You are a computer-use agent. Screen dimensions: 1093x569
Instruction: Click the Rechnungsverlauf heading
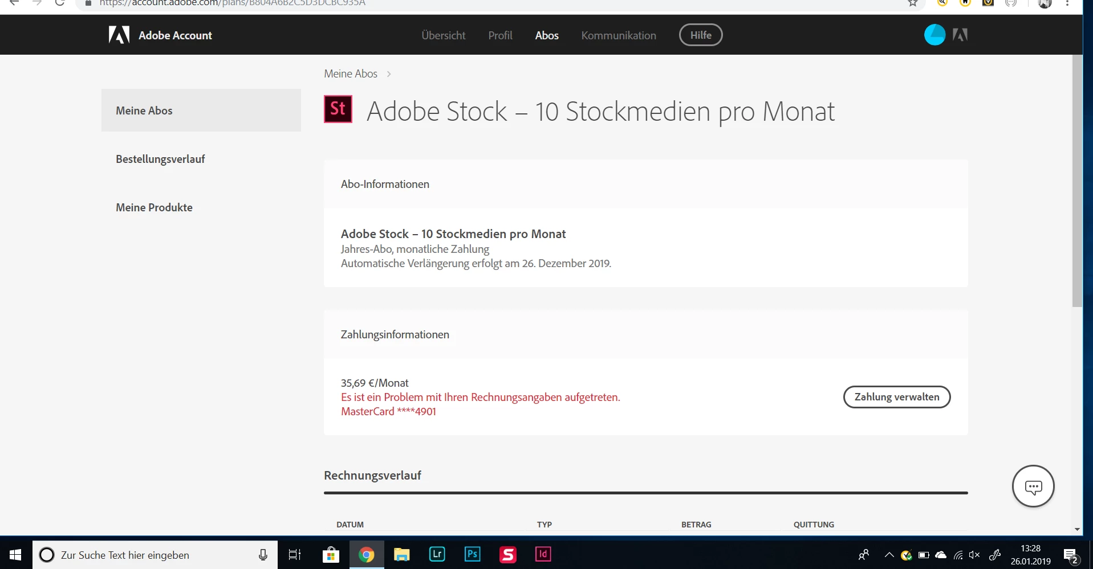pos(372,475)
